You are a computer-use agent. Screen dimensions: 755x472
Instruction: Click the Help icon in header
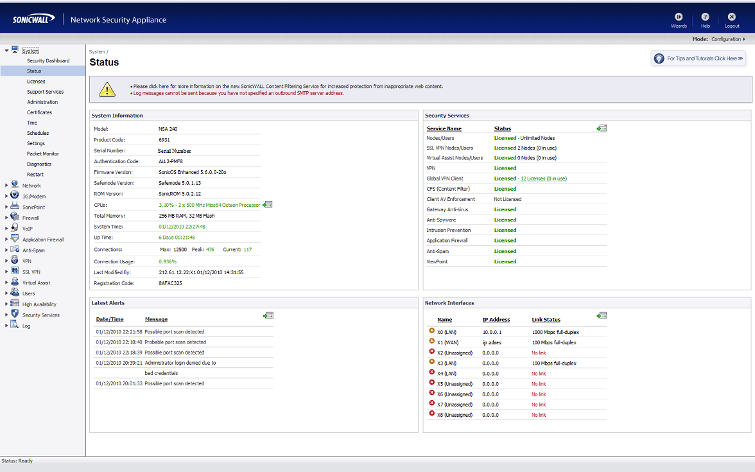tap(705, 17)
